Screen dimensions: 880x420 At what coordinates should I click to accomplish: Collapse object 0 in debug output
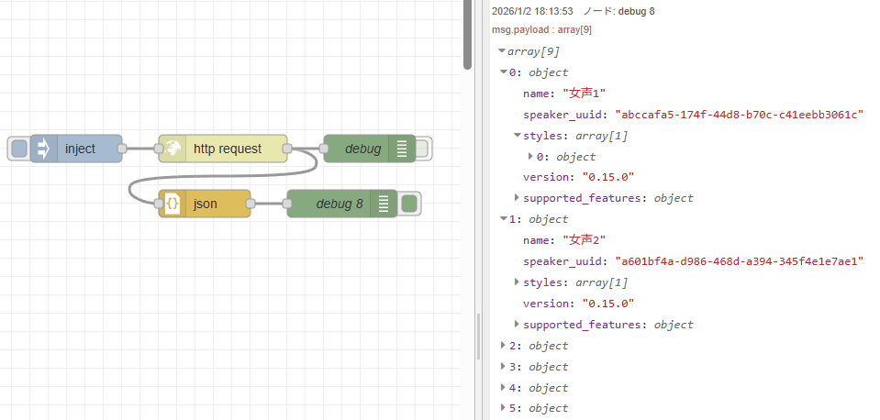(x=504, y=72)
